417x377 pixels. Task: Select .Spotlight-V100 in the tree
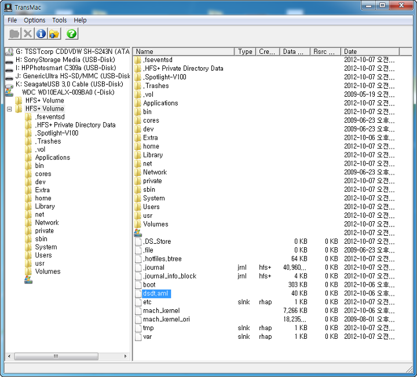tap(57, 133)
